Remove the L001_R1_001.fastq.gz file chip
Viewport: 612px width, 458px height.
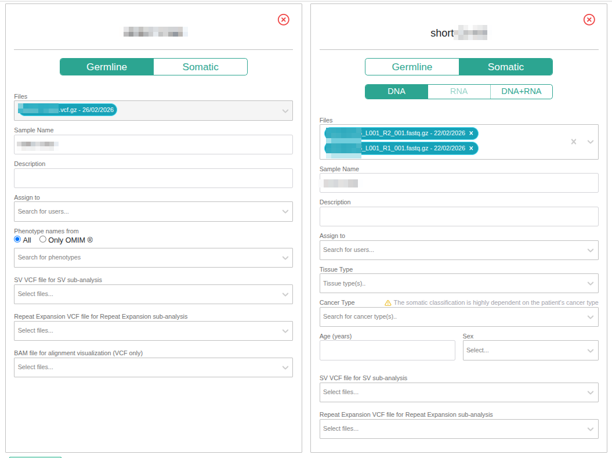pyautogui.click(x=471, y=149)
